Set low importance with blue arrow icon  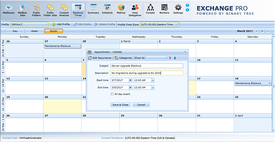[x=175, y=58]
